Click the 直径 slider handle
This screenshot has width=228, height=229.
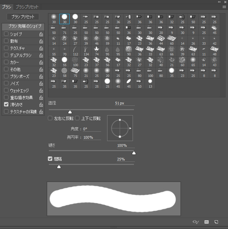point(70,112)
